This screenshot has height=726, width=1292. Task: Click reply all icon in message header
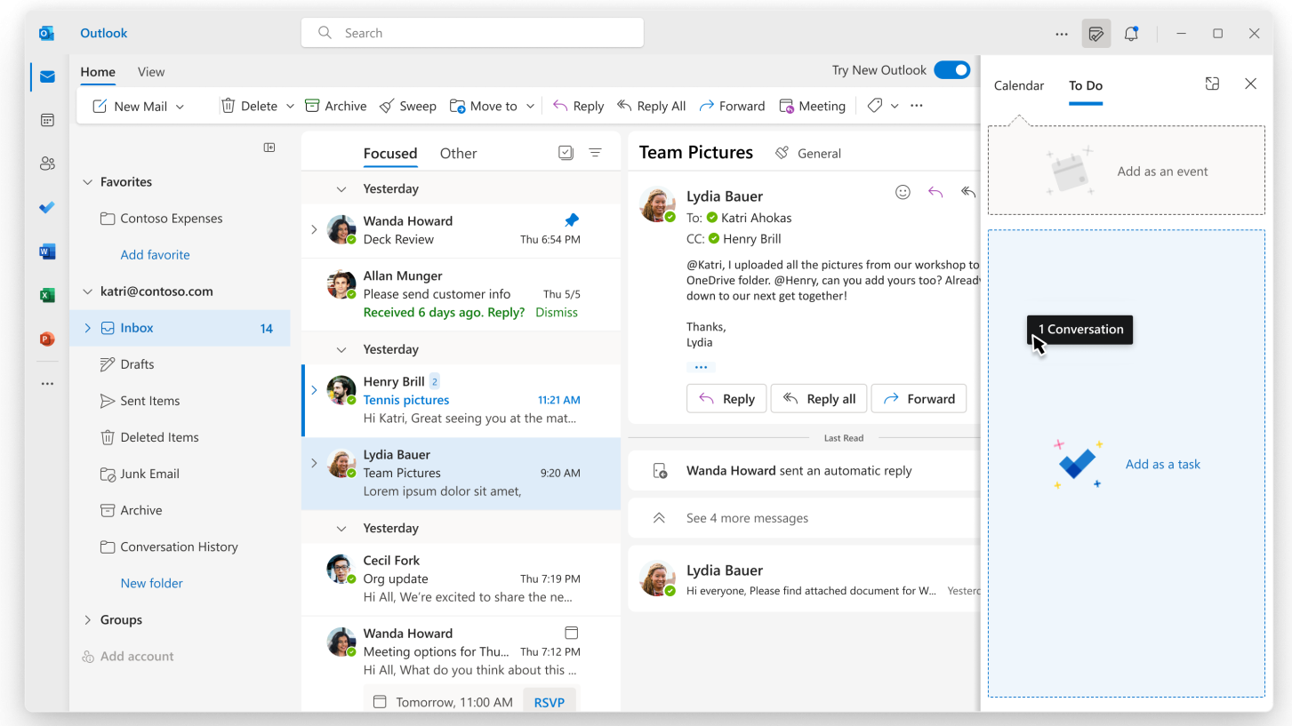point(968,192)
